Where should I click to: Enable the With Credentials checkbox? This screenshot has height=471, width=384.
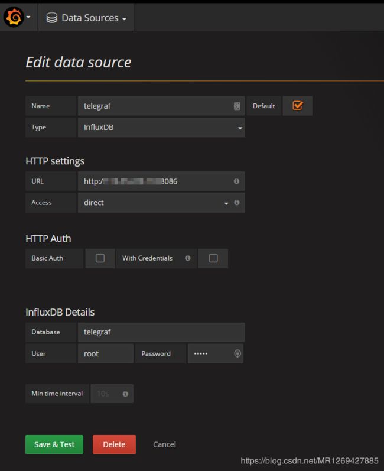[x=213, y=258]
